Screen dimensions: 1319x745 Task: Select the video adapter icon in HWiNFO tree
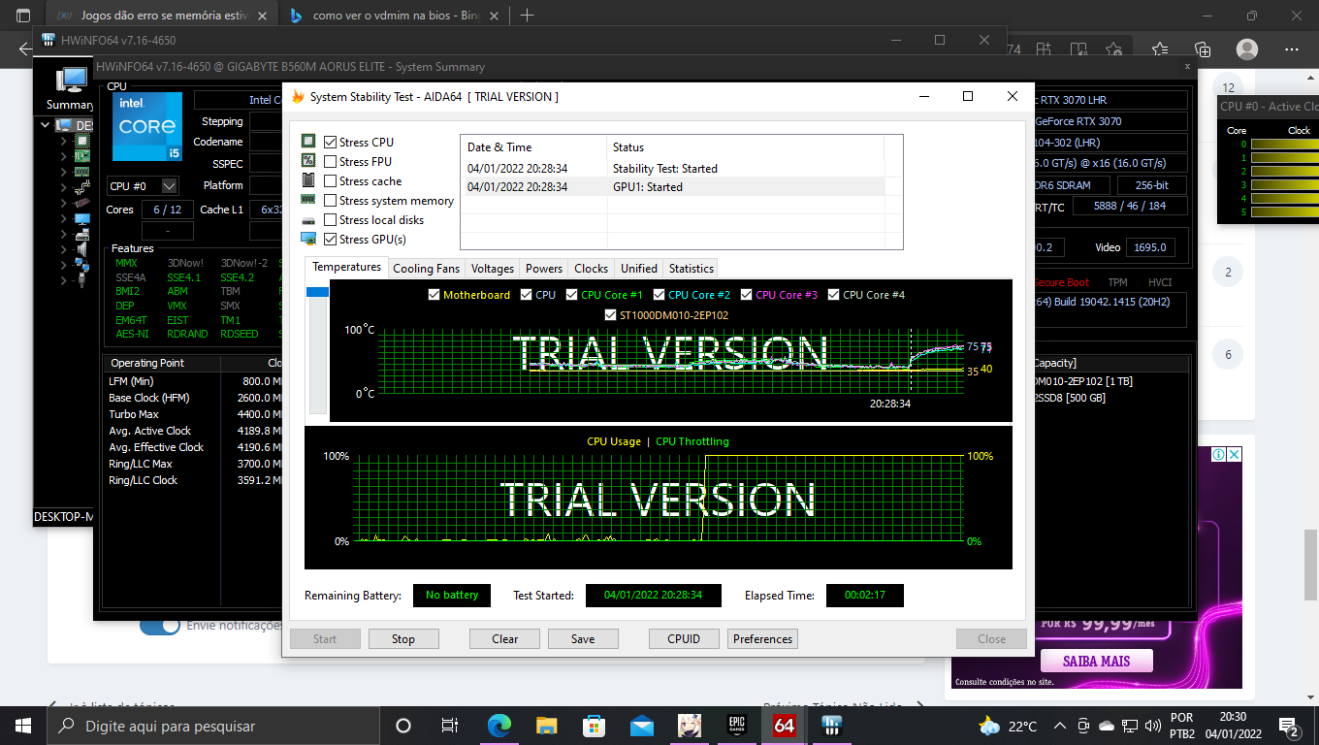pos(82,203)
